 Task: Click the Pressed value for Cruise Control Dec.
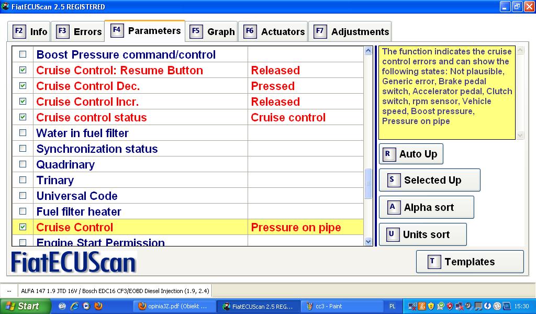pos(273,86)
